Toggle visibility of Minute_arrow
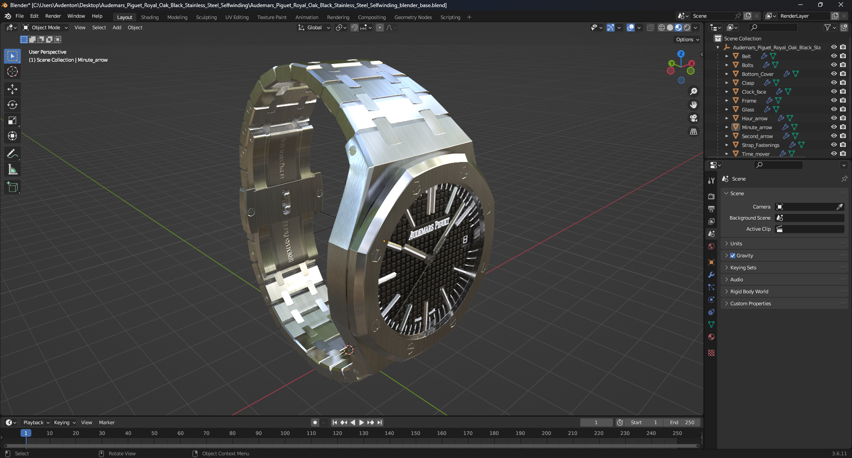 (x=834, y=127)
